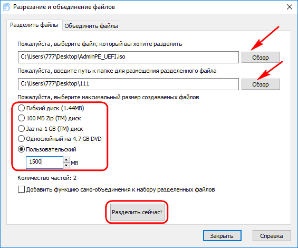Screen dimensions: 298x248
Task: Click the AdminPE_UEFI.iso file path field
Action: (128, 57)
